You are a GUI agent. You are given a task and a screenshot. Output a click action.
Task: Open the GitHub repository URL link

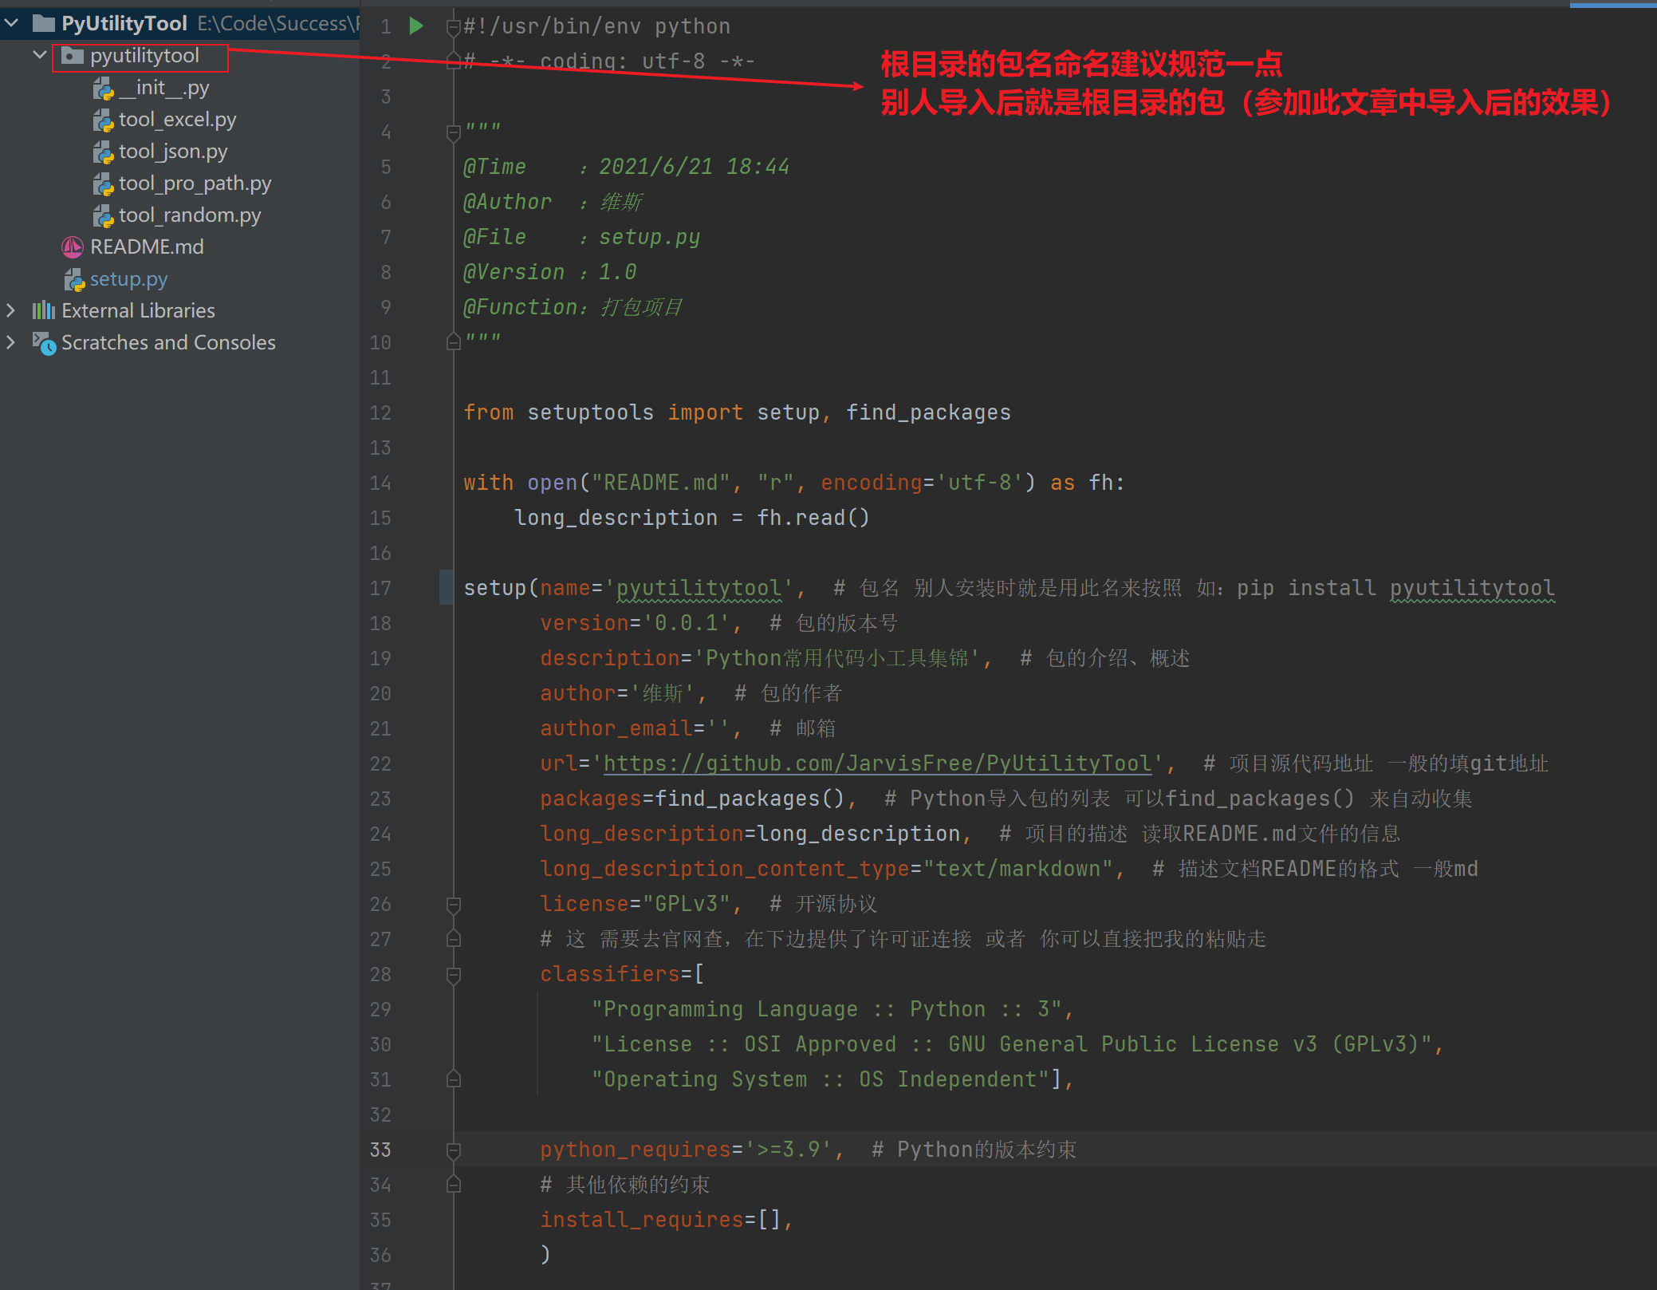point(876,763)
